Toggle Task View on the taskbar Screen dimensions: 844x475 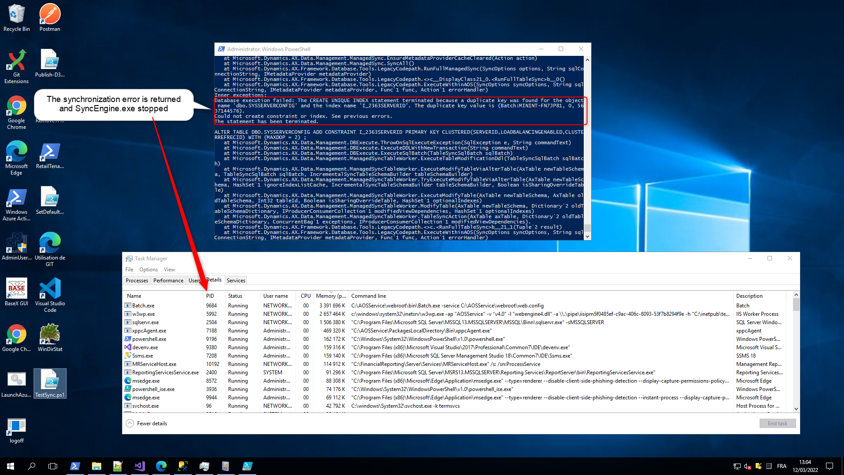pos(53,466)
